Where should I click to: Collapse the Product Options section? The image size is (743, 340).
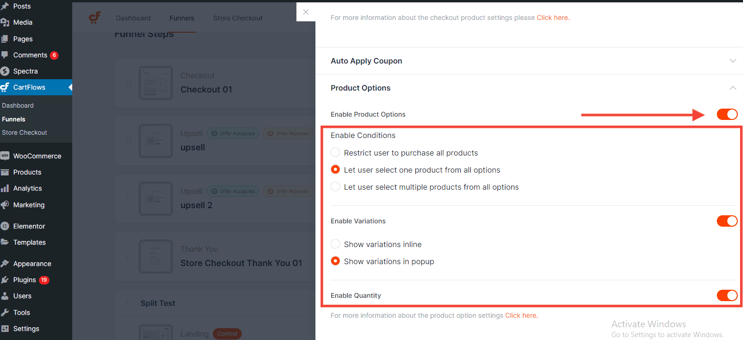click(733, 88)
